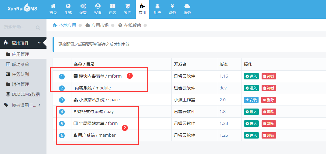The width and height of the screenshot is (326, 154).
Task: Uninstall the module application
Action: coord(269,88)
